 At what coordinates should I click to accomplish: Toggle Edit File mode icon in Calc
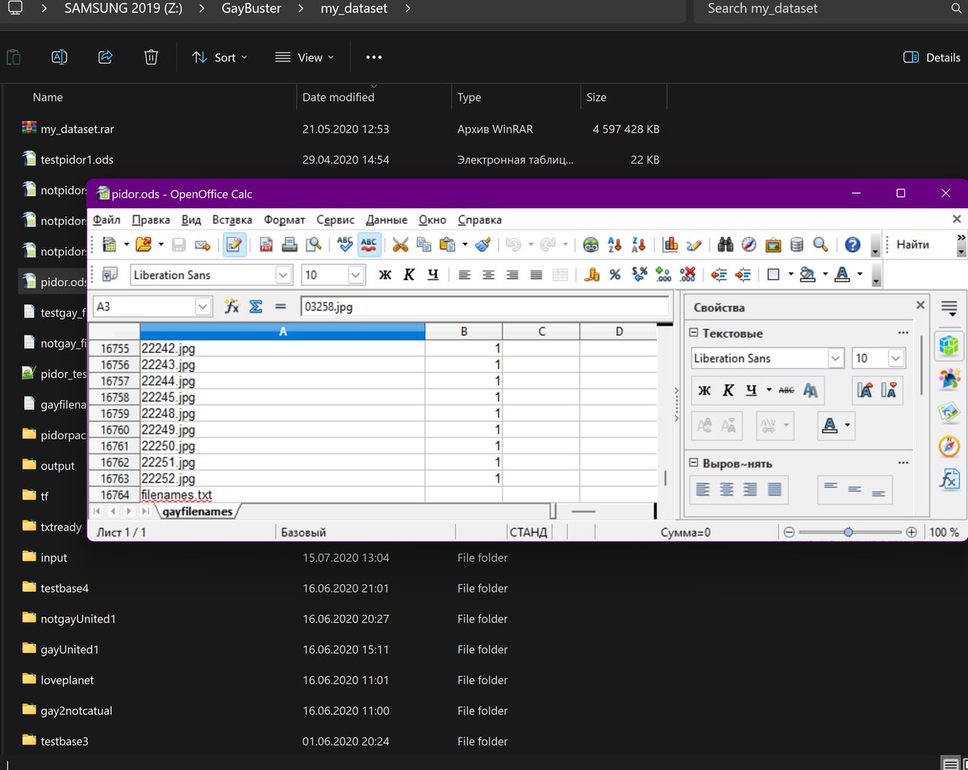[234, 245]
